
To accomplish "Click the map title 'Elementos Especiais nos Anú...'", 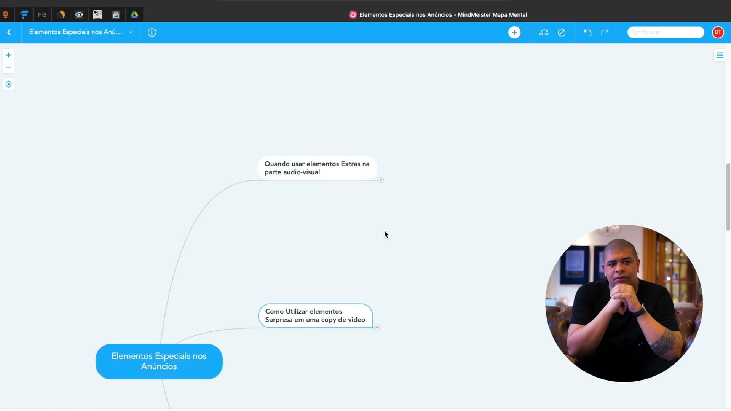I will point(76,32).
